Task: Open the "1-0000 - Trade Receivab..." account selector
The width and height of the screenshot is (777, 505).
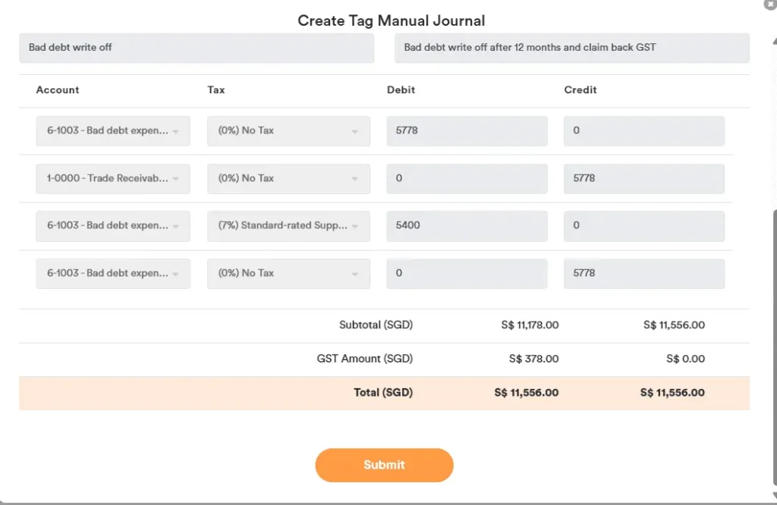Action: point(112,178)
